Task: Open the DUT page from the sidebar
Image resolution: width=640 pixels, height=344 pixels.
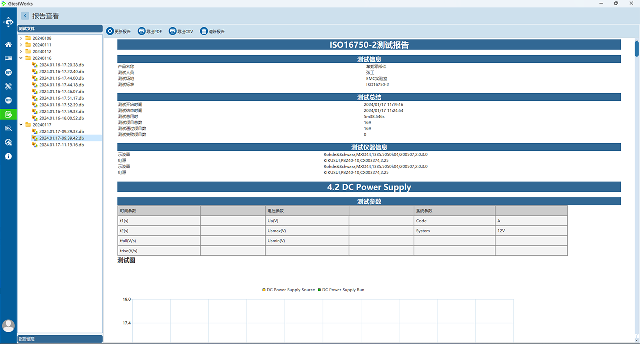Action: coord(8,72)
